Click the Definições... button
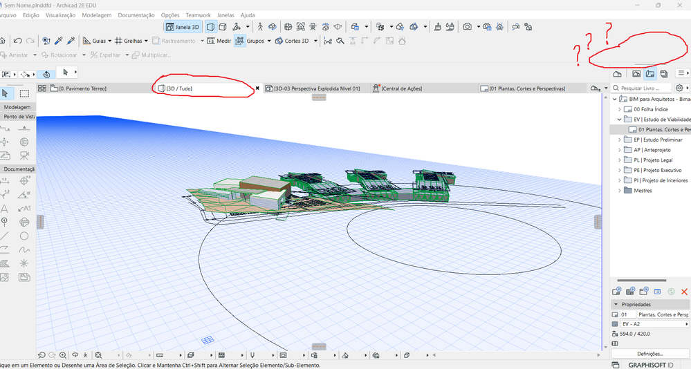 (x=649, y=353)
